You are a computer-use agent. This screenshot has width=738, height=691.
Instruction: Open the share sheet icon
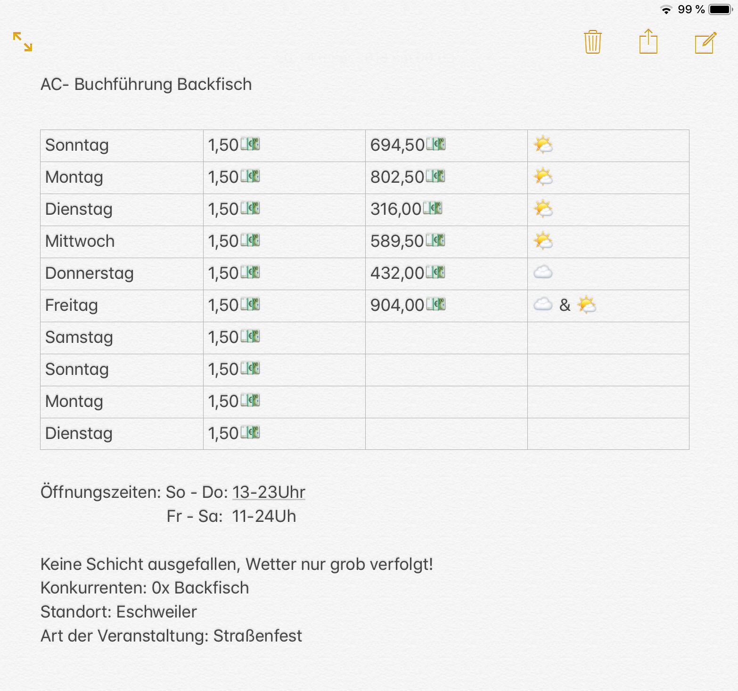[x=648, y=41]
